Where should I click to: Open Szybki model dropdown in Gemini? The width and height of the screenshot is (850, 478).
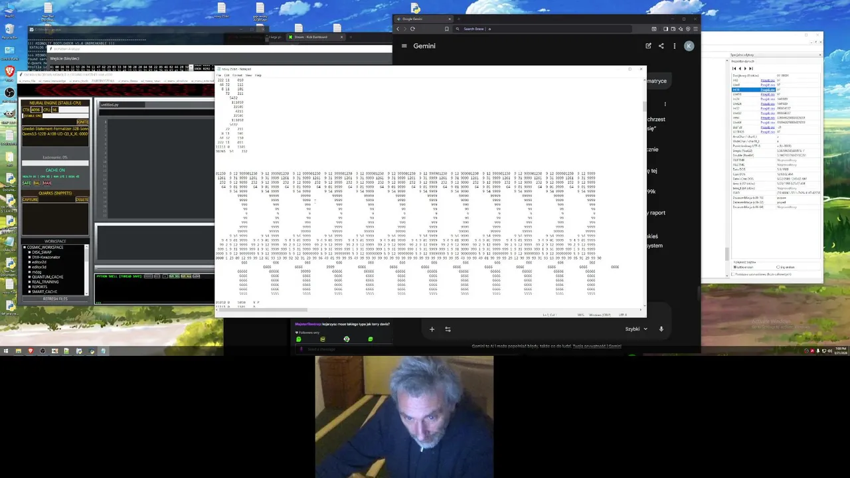click(636, 329)
